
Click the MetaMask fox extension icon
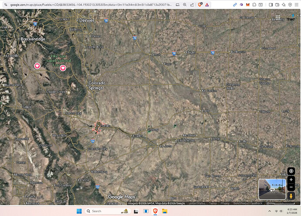(x=248, y=4)
